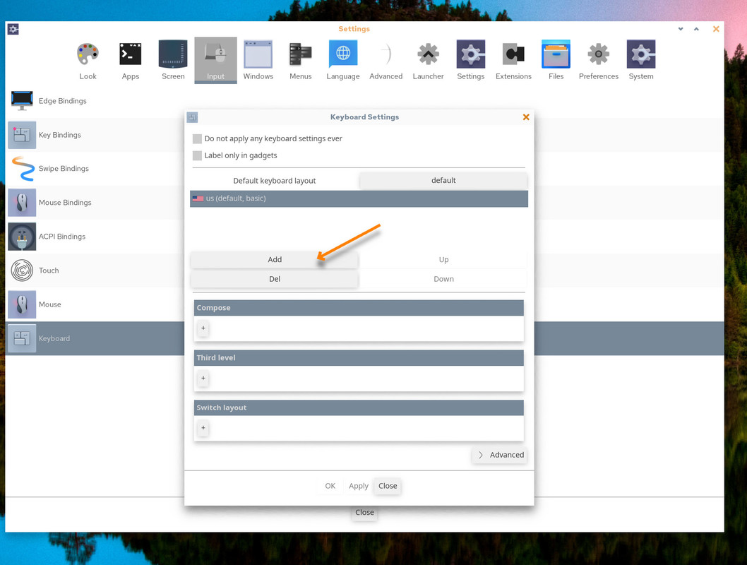Image resolution: width=747 pixels, height=565 pixels.
Task: Expand the Advanced section in Keyboard Settings
Action: pyautogui.click(x=500, y=455)
